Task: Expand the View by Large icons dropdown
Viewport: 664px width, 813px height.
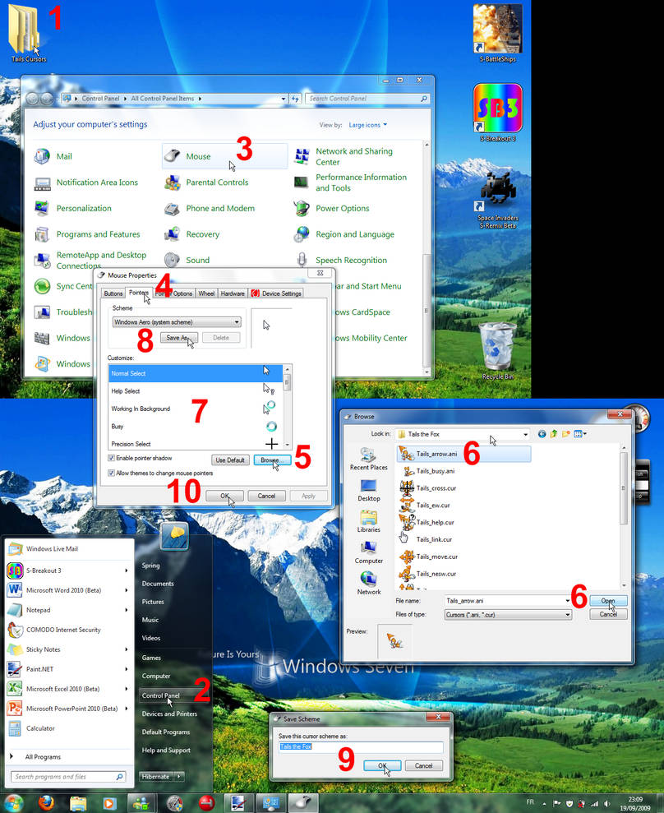Action: (x=368, y=125)
